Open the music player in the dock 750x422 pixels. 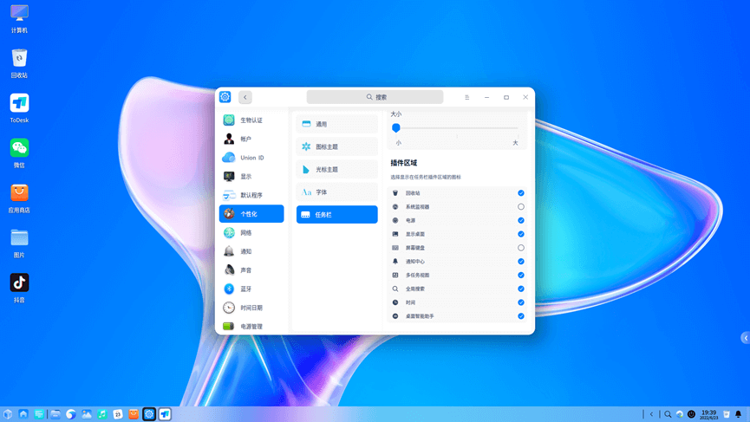tap(102, 414)
